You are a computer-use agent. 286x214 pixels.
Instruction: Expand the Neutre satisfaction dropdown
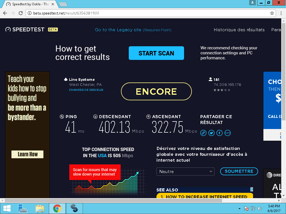click(185, 172)
